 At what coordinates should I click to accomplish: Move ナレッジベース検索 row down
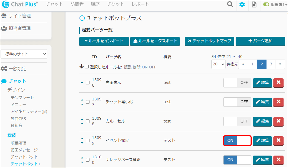(x=82, y=162)
